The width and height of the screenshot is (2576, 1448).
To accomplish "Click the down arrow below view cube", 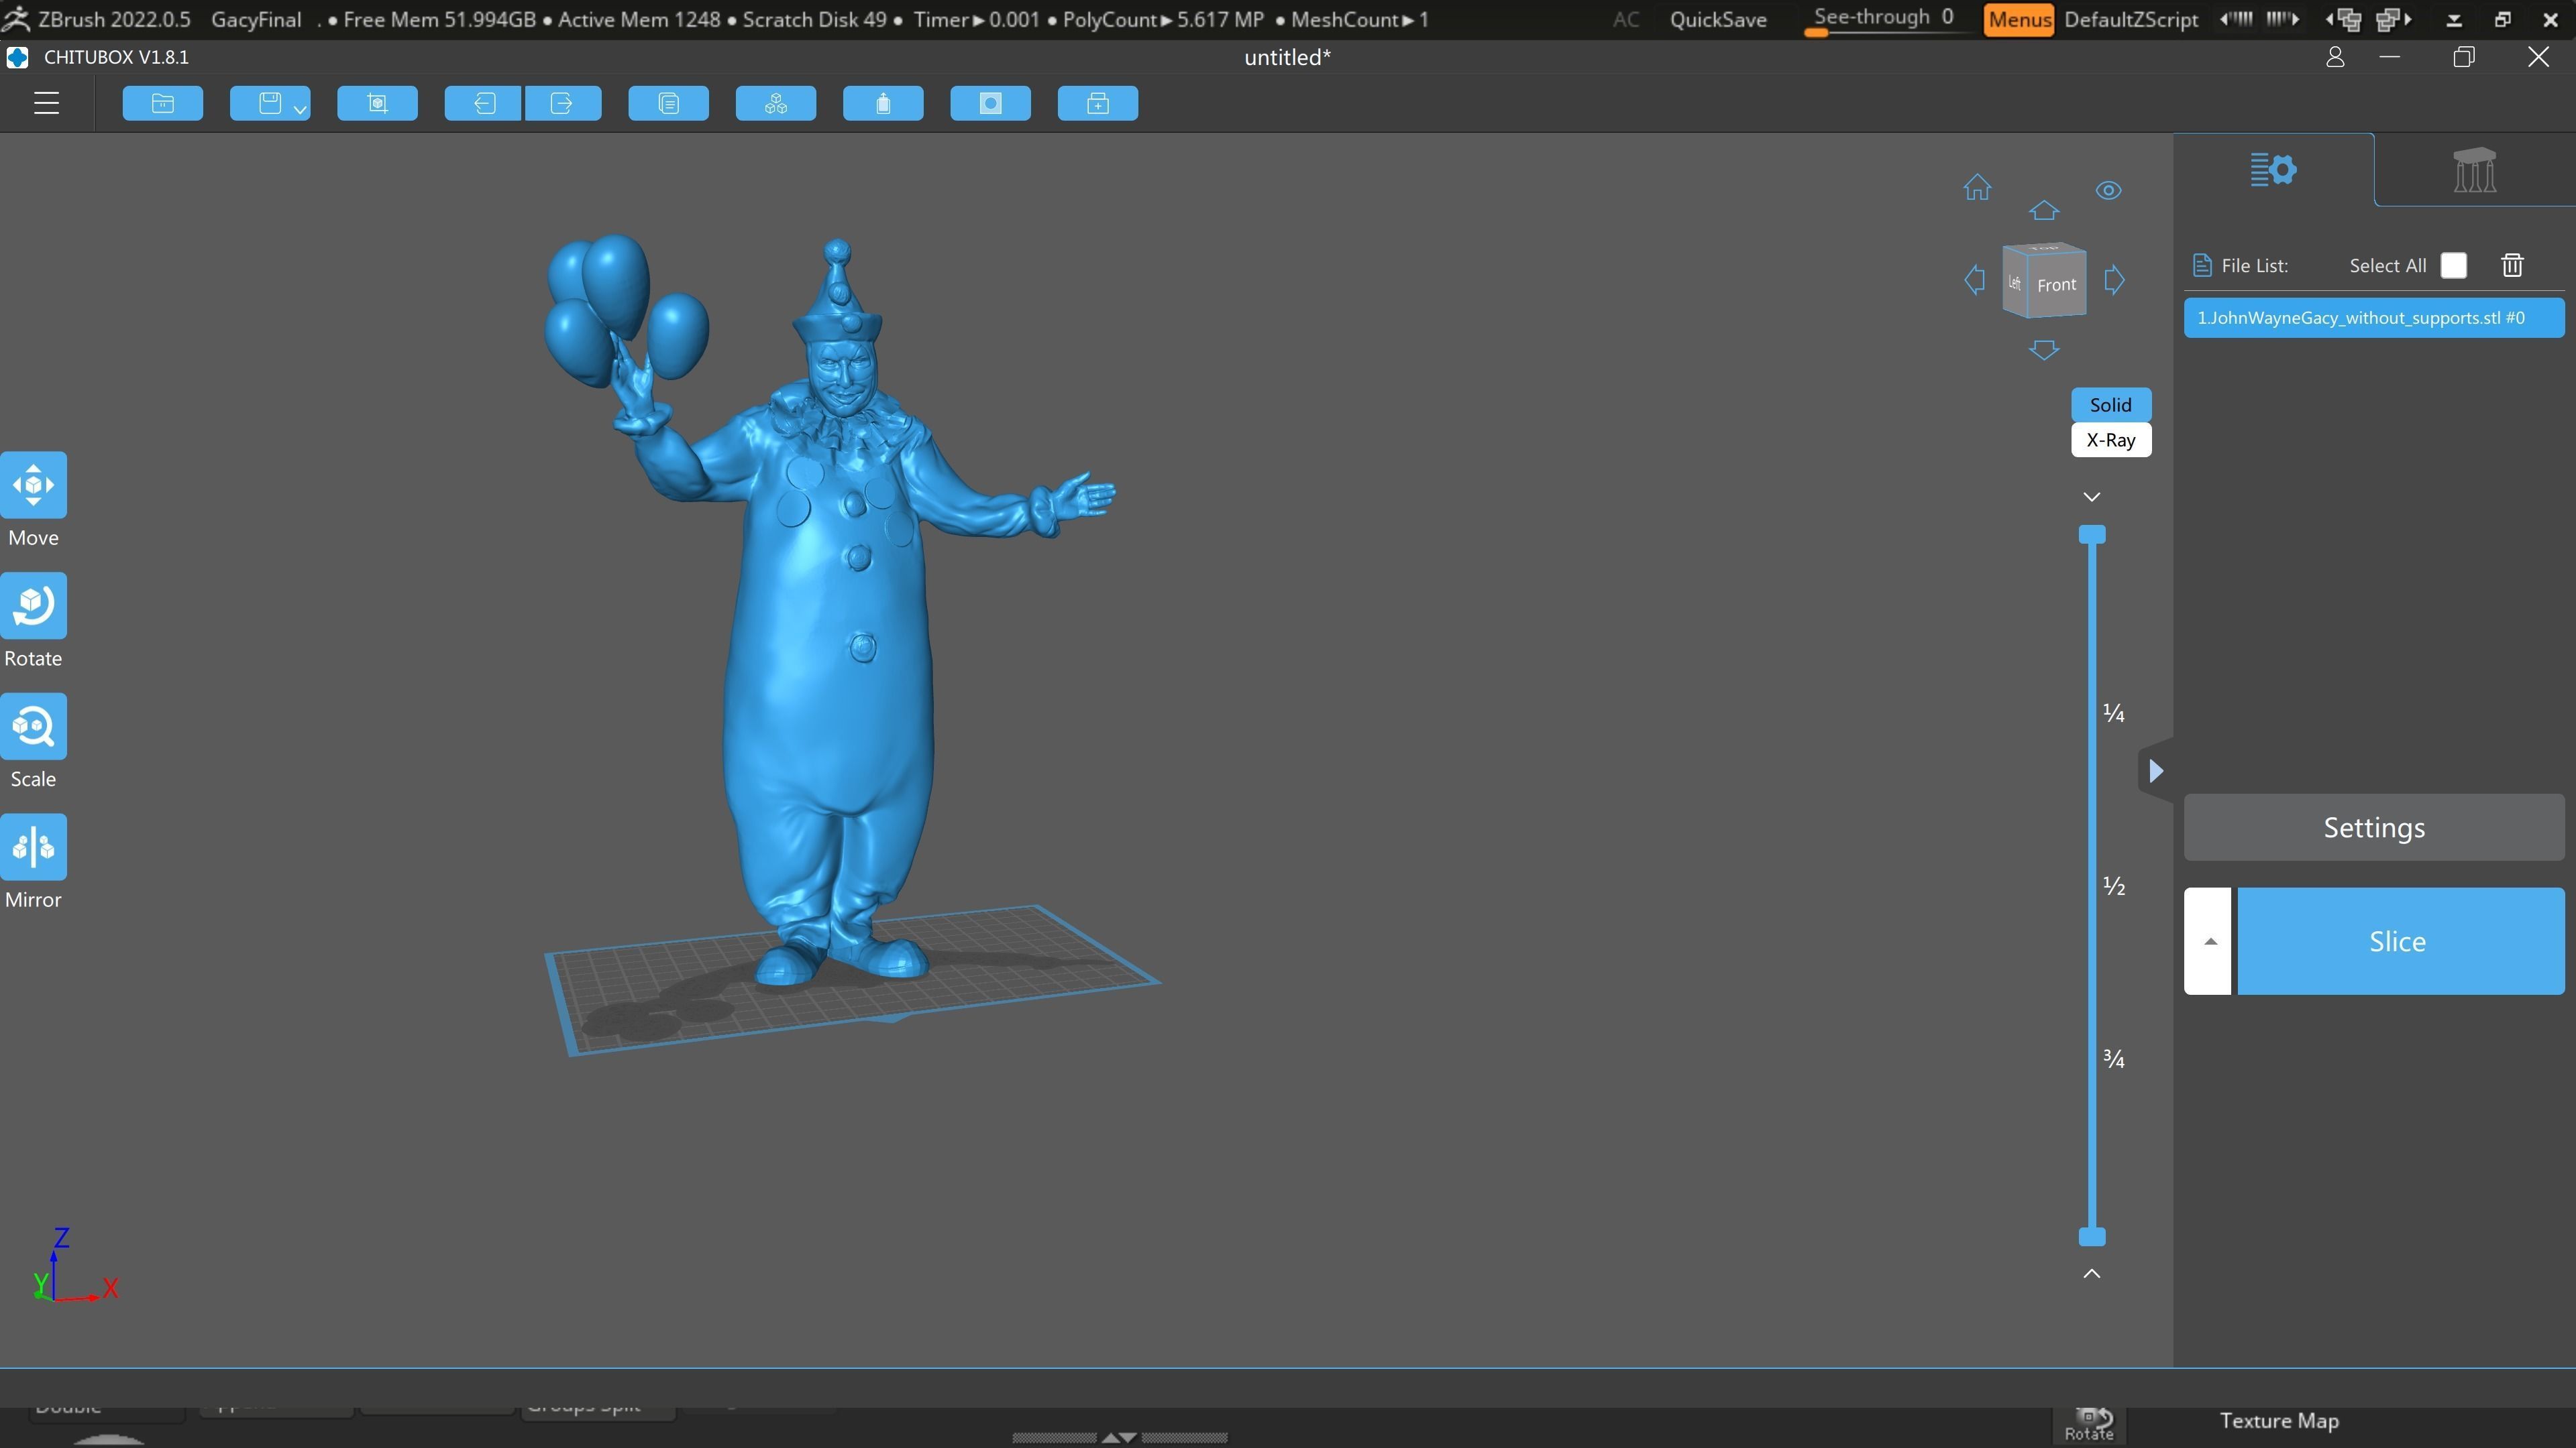I will point(2044,350).
